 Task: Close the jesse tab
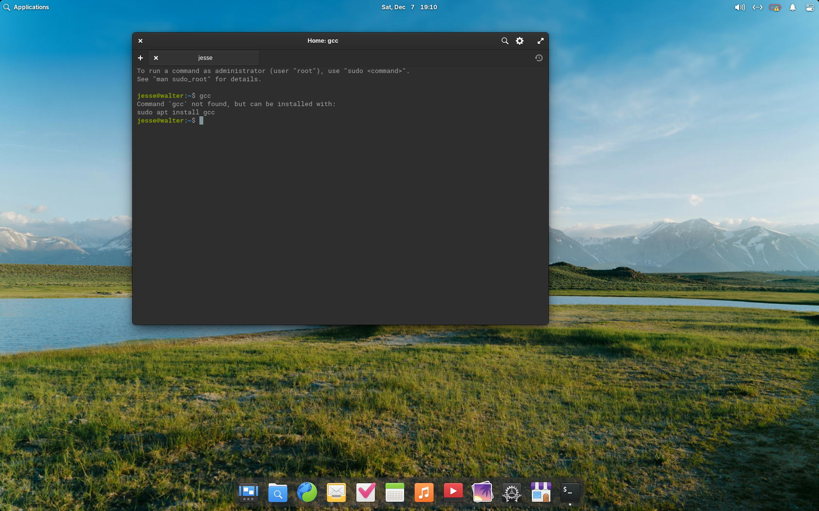[156, 58]
